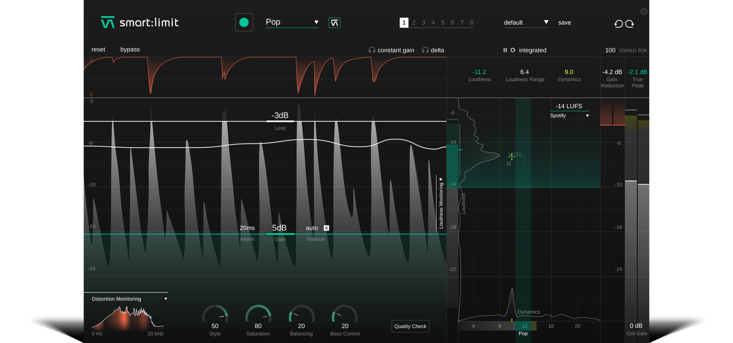Click the undo arrow icon
This screenshot has height=343, width=733.
pyautogui.click(x=618, y=24)
